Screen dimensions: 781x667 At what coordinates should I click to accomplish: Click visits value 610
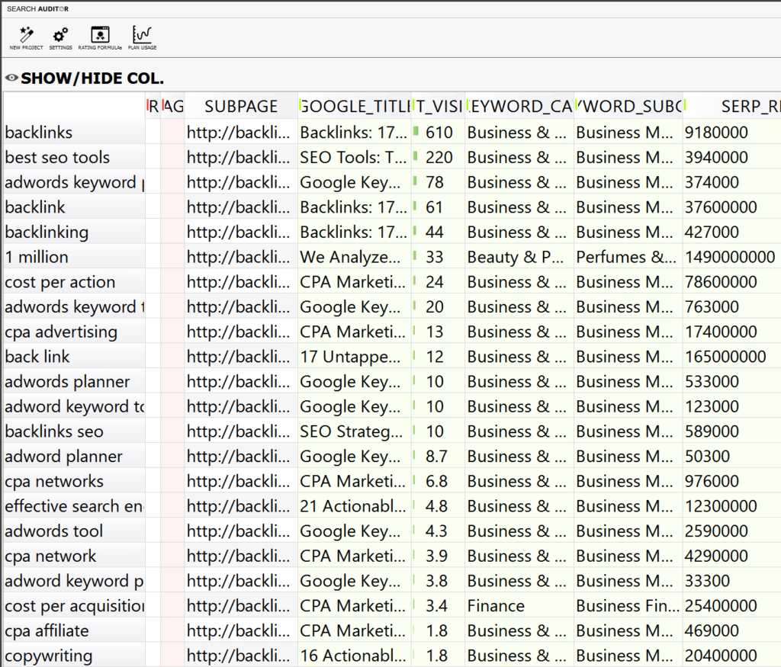(439, 133)
